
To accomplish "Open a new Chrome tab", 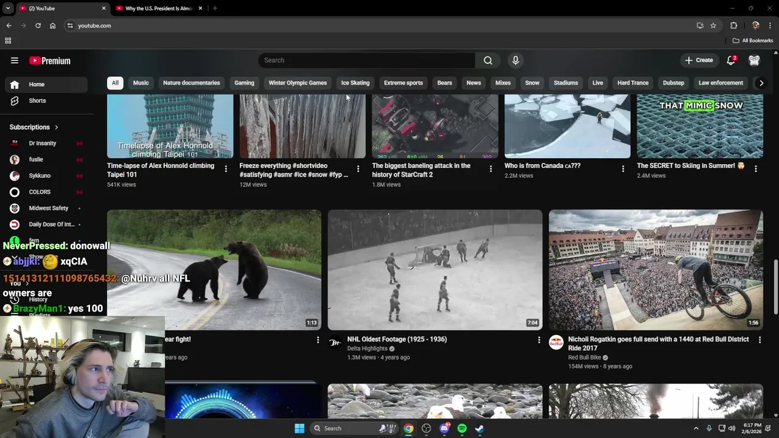I will click(x=215, y=9).
